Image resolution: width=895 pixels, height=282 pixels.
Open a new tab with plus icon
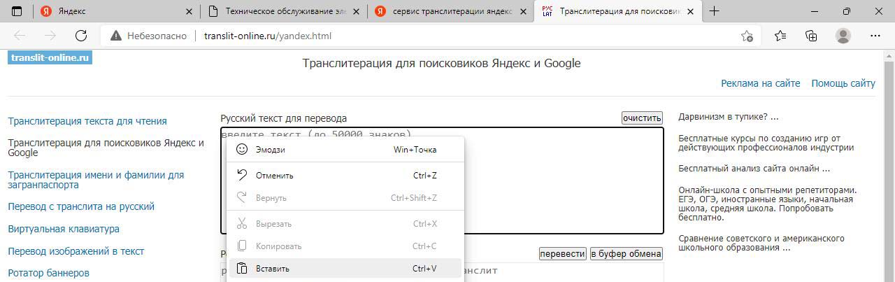(x=714, y=12)
